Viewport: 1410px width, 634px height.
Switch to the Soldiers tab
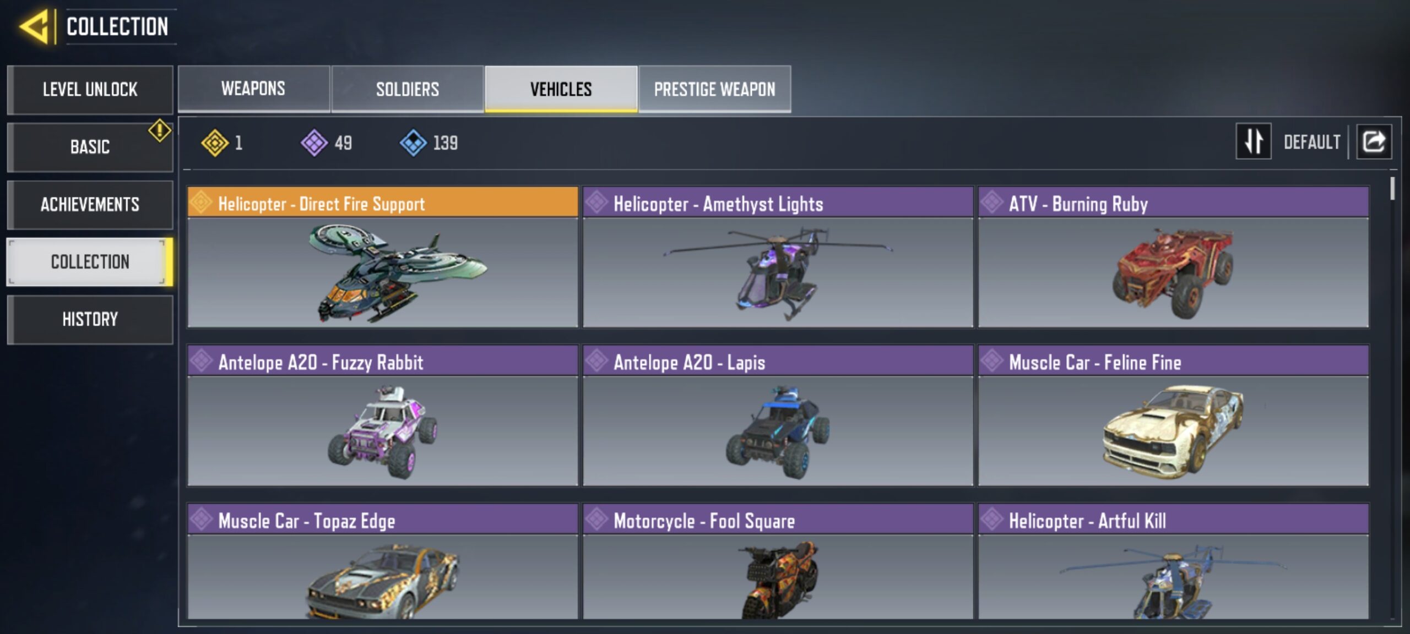point(408,89)
